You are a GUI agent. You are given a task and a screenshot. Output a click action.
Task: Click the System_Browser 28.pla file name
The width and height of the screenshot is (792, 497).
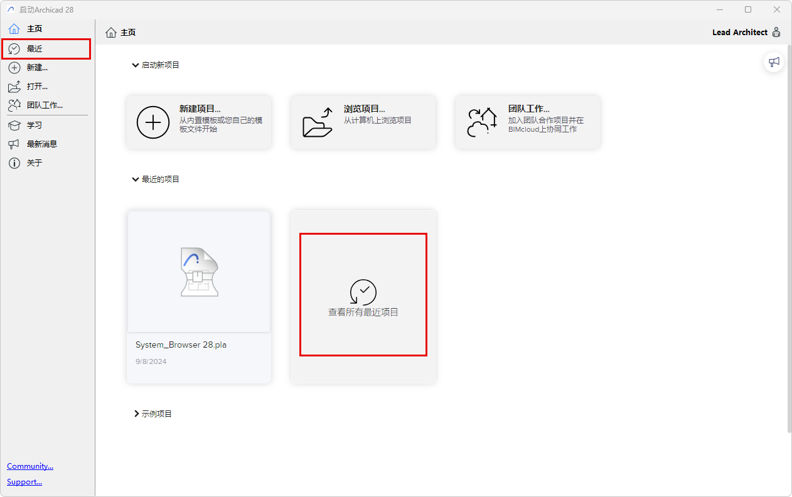click(181, 345)
